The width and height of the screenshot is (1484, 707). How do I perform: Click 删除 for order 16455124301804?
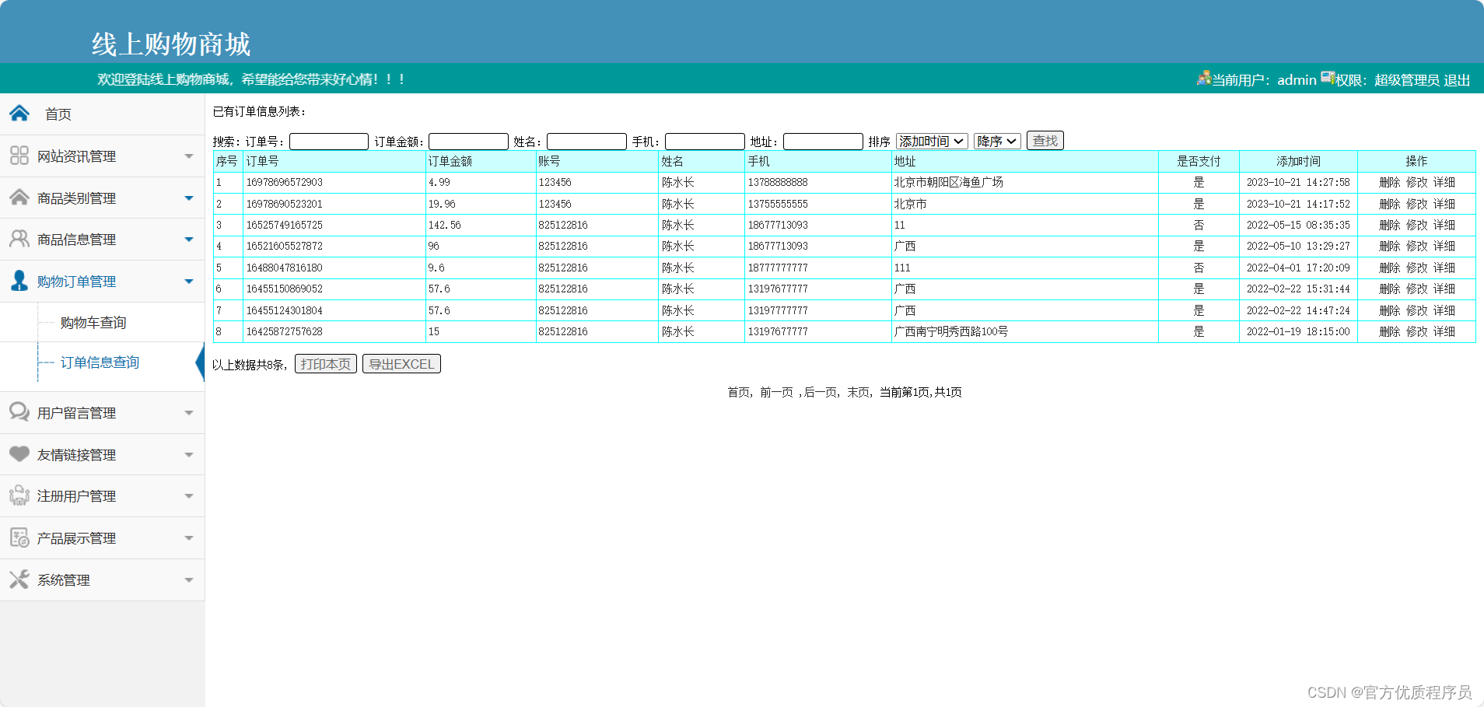click(1389, 310)
